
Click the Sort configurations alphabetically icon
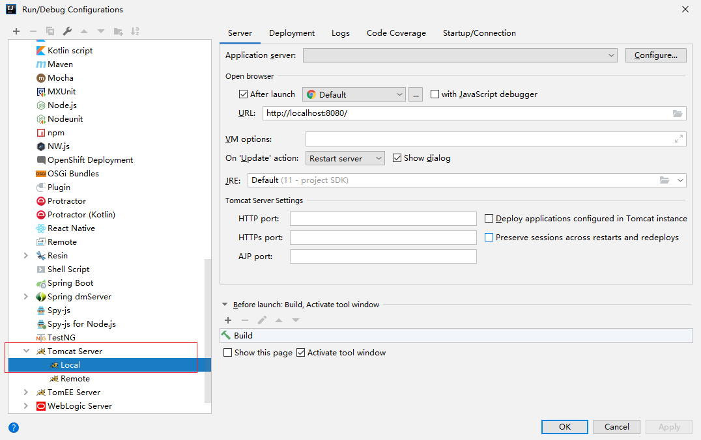click(x=135, y=31)
